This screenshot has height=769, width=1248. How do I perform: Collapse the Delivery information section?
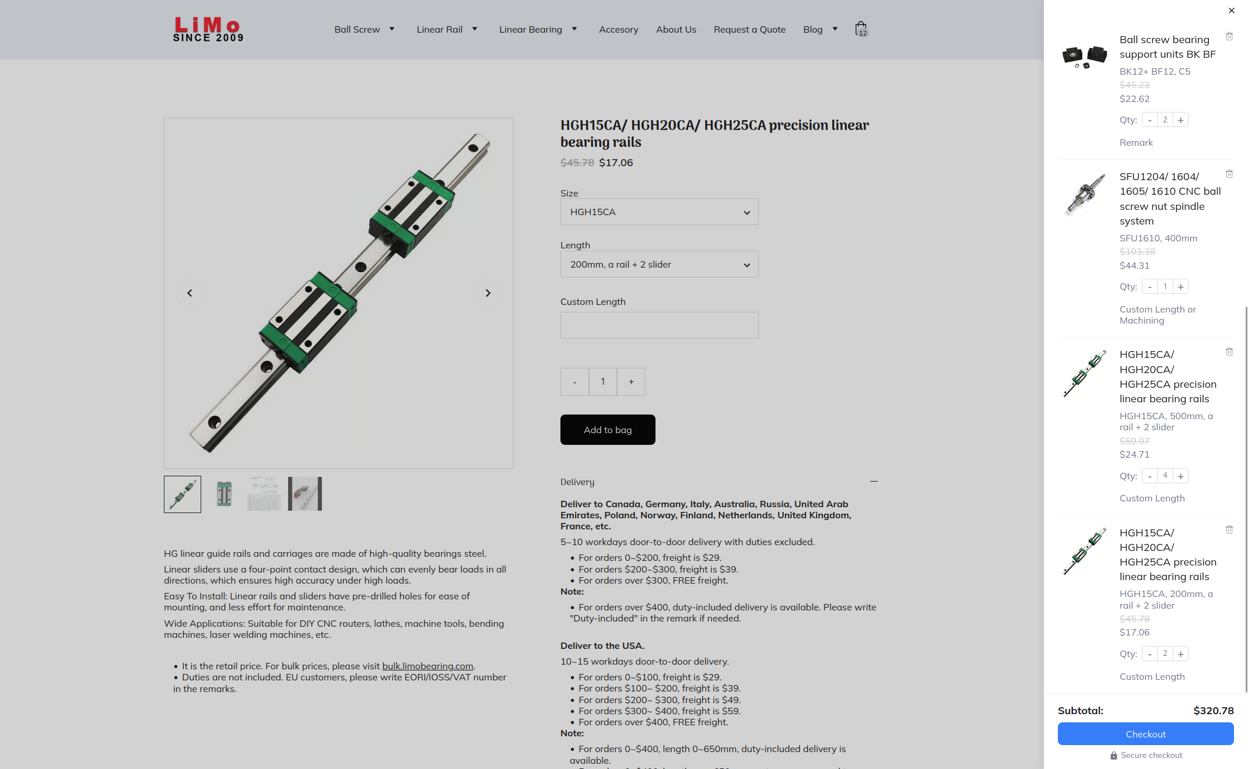[873, 482]
